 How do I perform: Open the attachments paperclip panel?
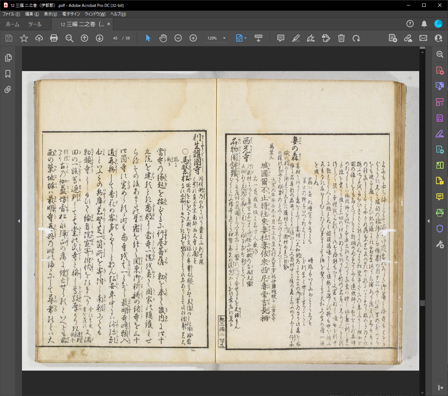coord(8,90)
